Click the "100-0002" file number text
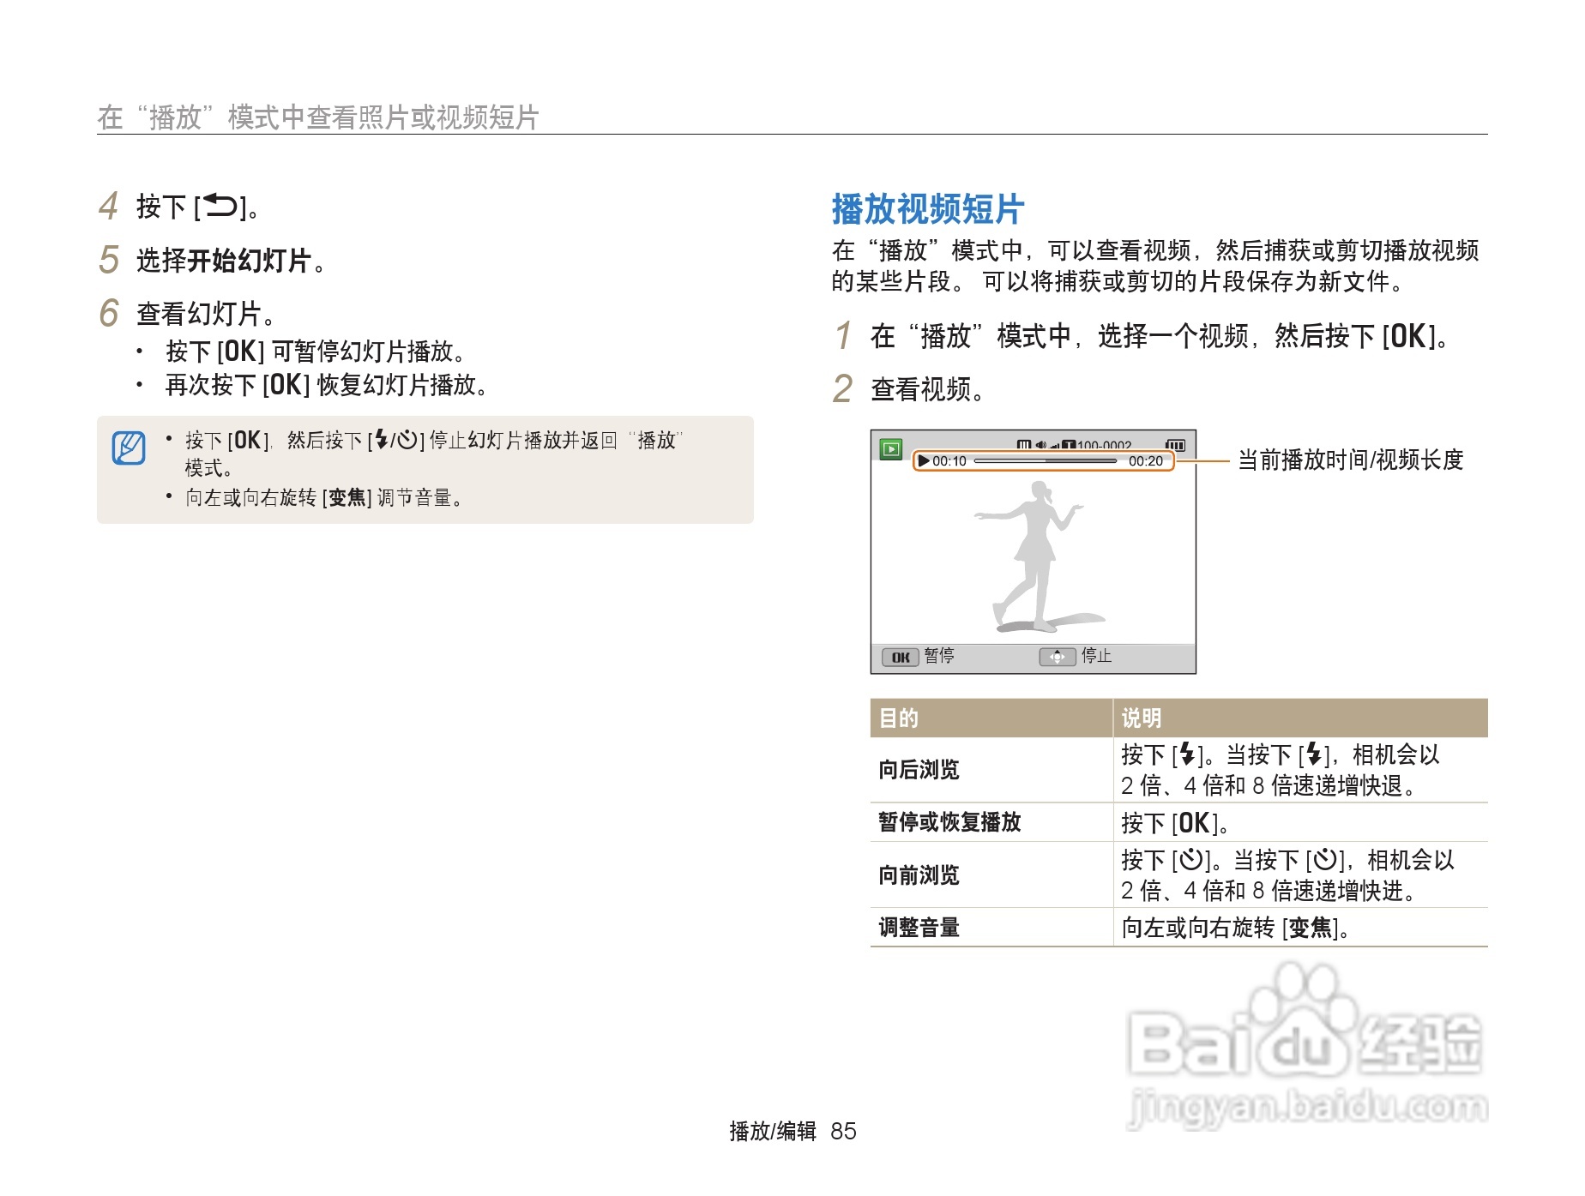The width and height of the screenshot is (1585, 1196). coord(1105,445)
